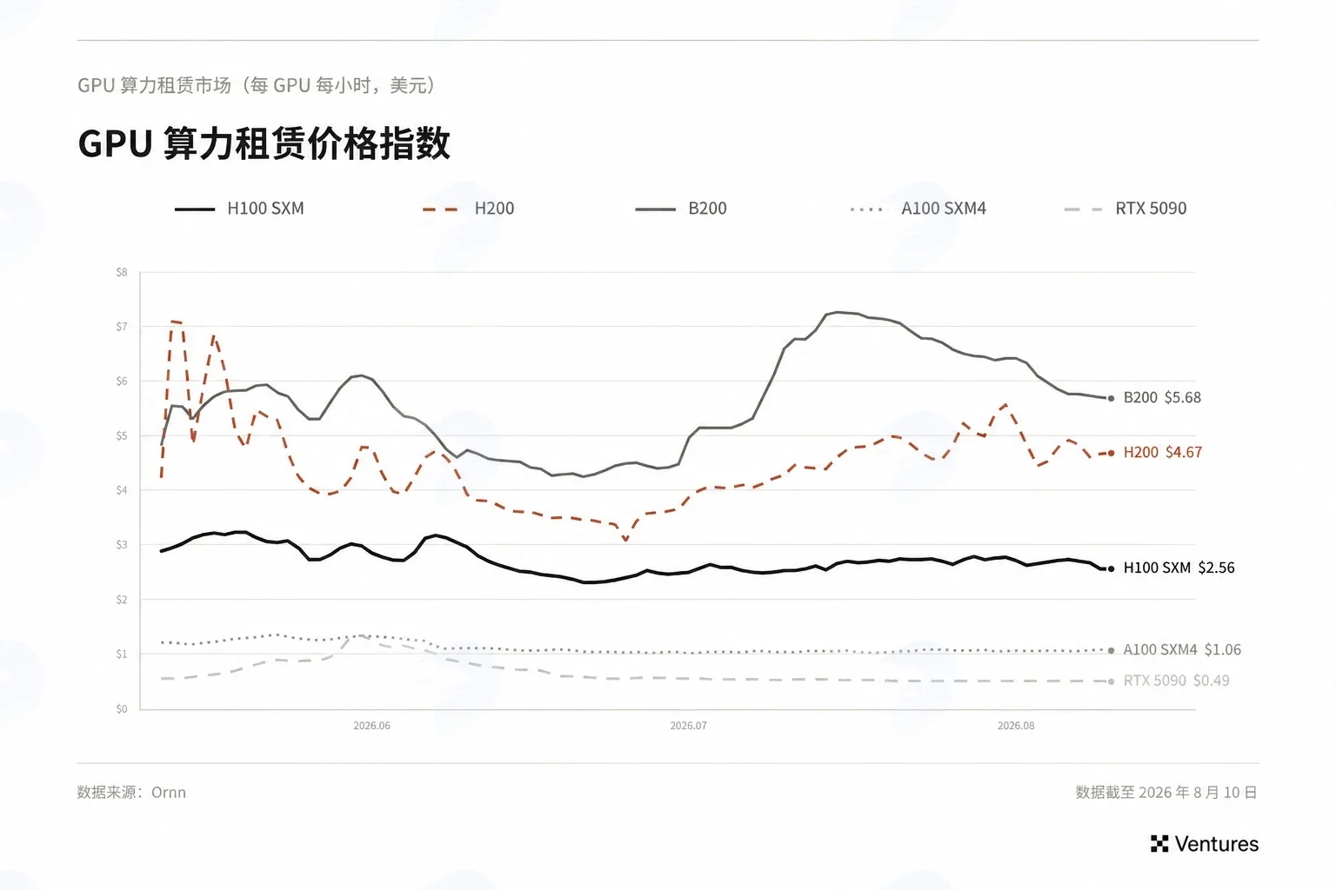Screen dimensions: 1336x890
Task: Click the "Ventures" brand text
Action: [1216, 844]
